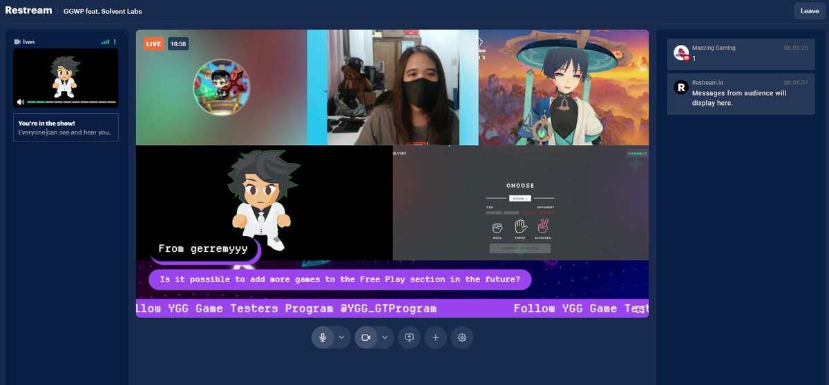Click Restream.io chat avatar
The height and width of the screenshot is (385, 829).
[680, 87]
